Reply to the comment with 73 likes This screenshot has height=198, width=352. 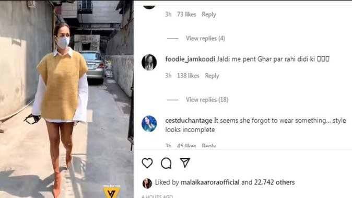pyautogui.click(x=209, y=15)
